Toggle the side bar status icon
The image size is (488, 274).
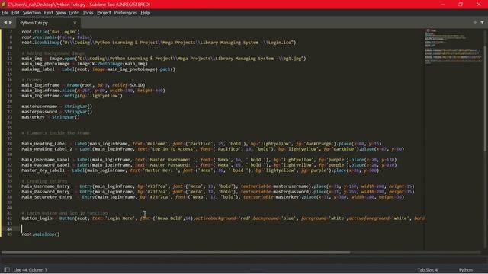point(7,269)
